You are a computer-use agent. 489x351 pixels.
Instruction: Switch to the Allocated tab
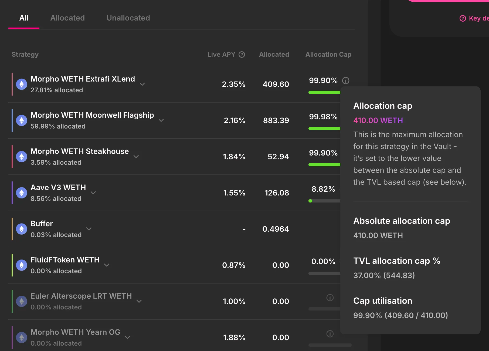pyautogui.click(x=67, y=18)
